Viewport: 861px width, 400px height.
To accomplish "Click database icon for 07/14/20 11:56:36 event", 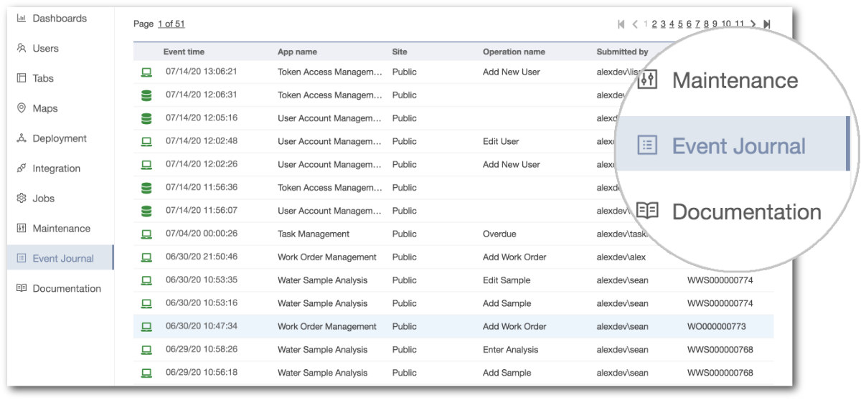I will (146, 188).
